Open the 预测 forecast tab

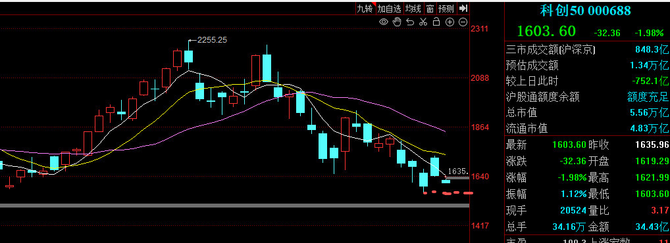(446, 8)
